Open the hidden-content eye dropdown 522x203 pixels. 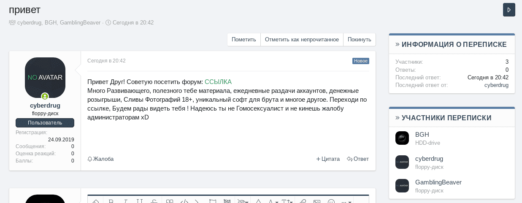pyautogui.click(x=243, y=201)
